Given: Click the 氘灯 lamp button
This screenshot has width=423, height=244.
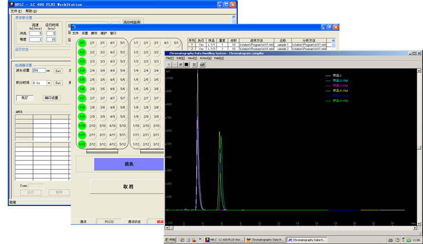Looking at the screenshot, I should pos(24,98).
